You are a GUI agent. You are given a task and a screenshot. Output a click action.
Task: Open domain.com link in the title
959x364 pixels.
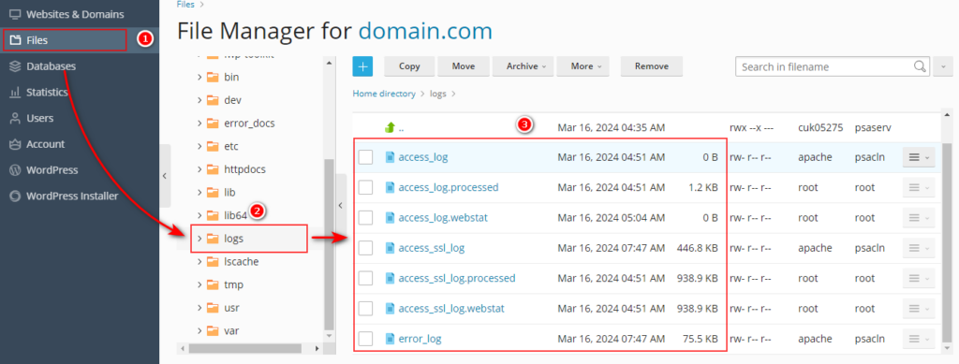point(425,31)
